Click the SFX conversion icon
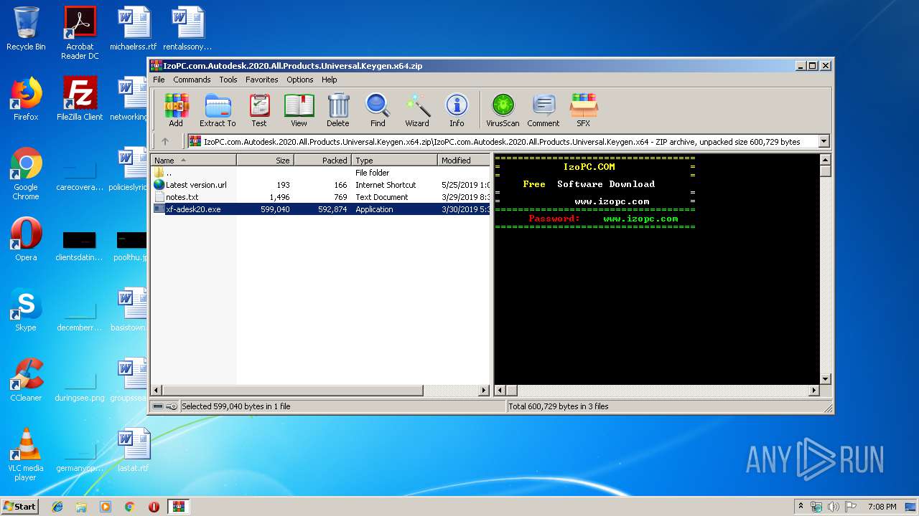The height and width of the screenshot is (516, 919). pos(583,110)
